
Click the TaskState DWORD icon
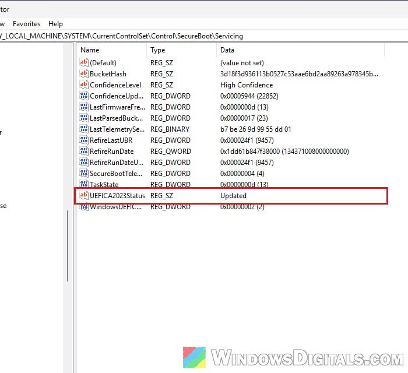coord(83,184)
